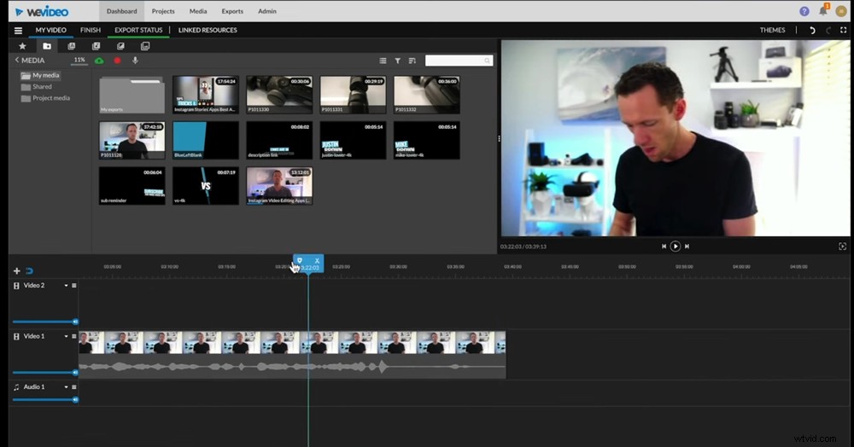Select the BlueLeftBlank media thumbnail
Viewport: 854px width, 447px height.
(x=205, y=140)
